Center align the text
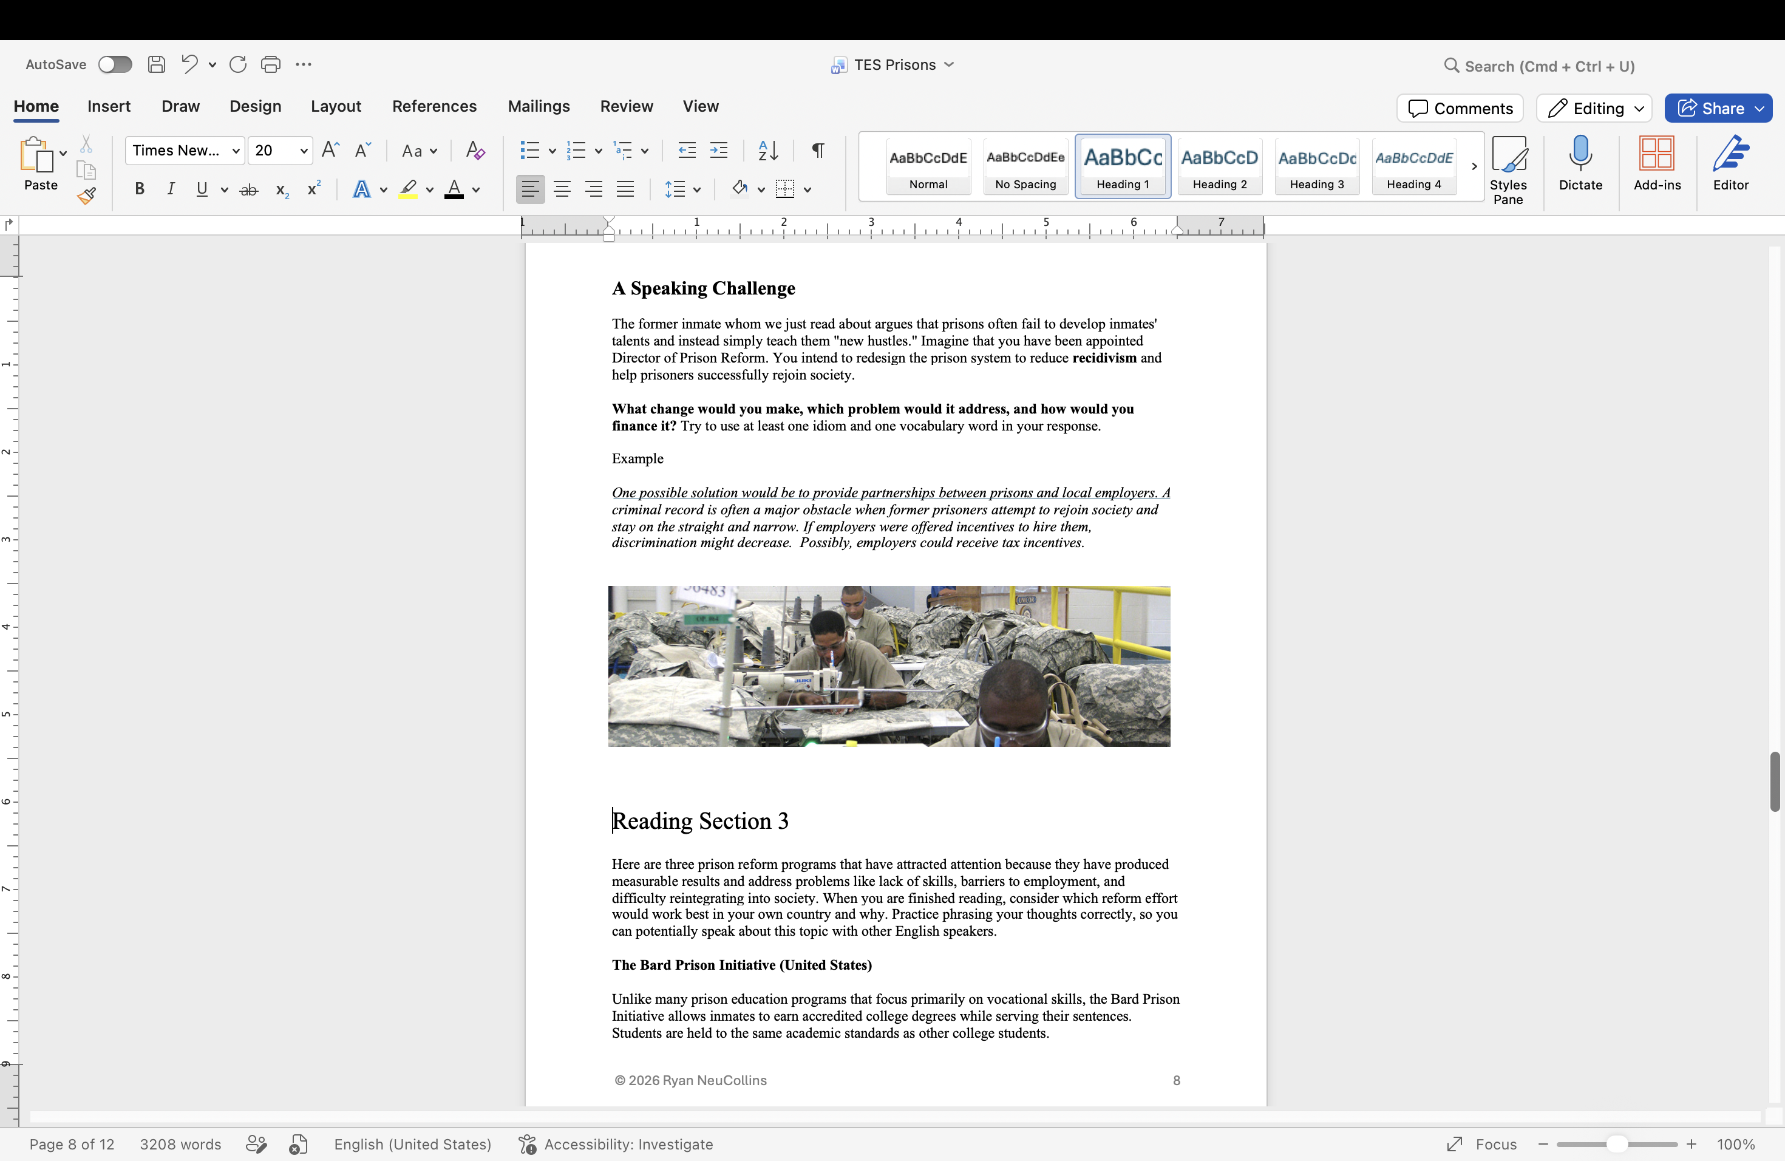The width and height of the screenshot is (1785, 1161). (x=562, y=189)
